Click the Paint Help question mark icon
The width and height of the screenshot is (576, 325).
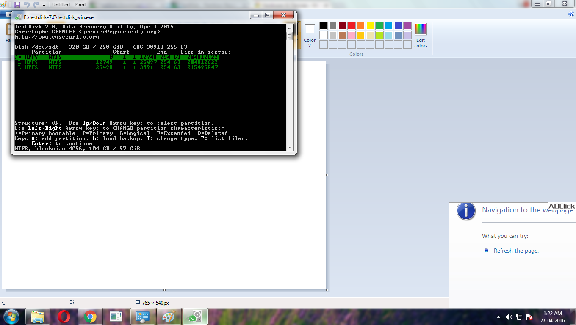[571, 14]
